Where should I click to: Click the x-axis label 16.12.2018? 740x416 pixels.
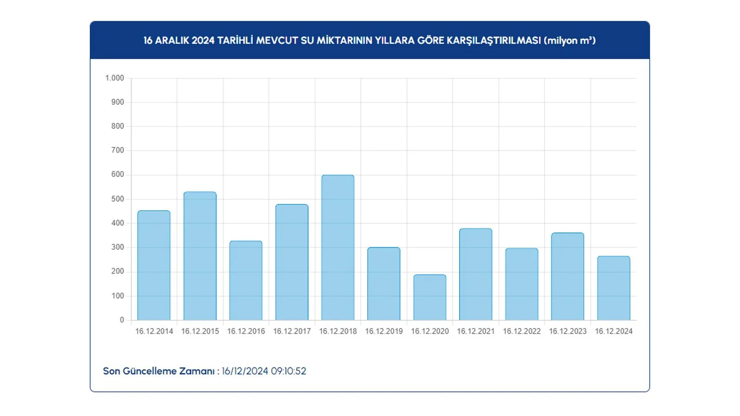(338, 331)
